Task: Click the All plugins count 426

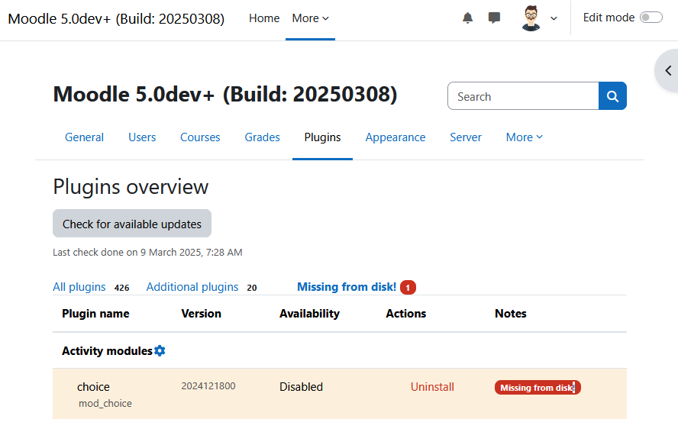Action: click(x=122, y=288)
